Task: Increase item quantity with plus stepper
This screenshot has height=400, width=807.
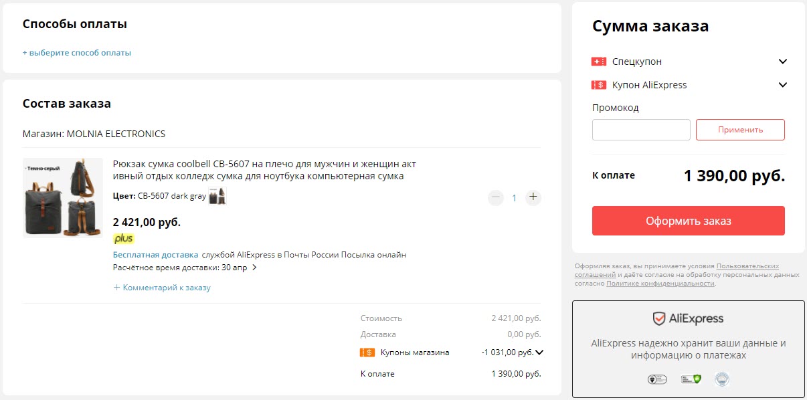Action: click(x=532, y=197)
